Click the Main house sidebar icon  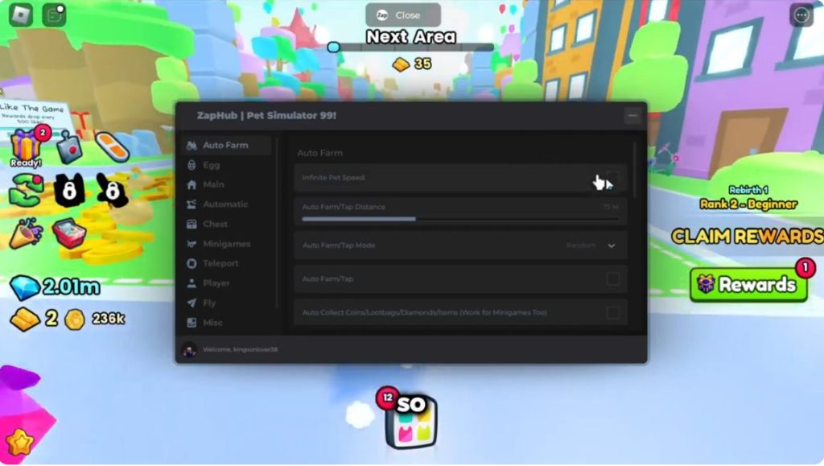pos(192,185)
